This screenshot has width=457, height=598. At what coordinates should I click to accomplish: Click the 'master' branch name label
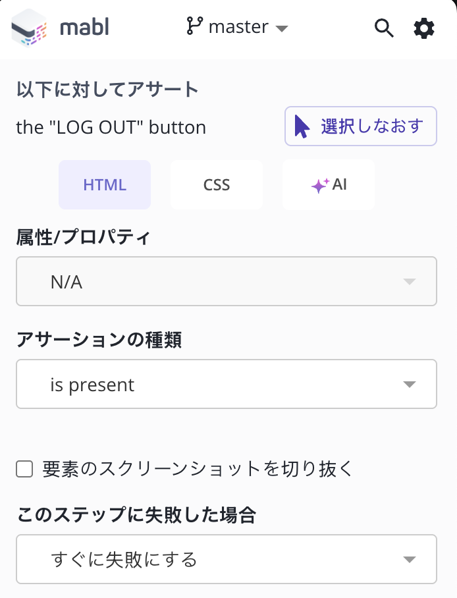pyautogui.click(x=238, y=27)
